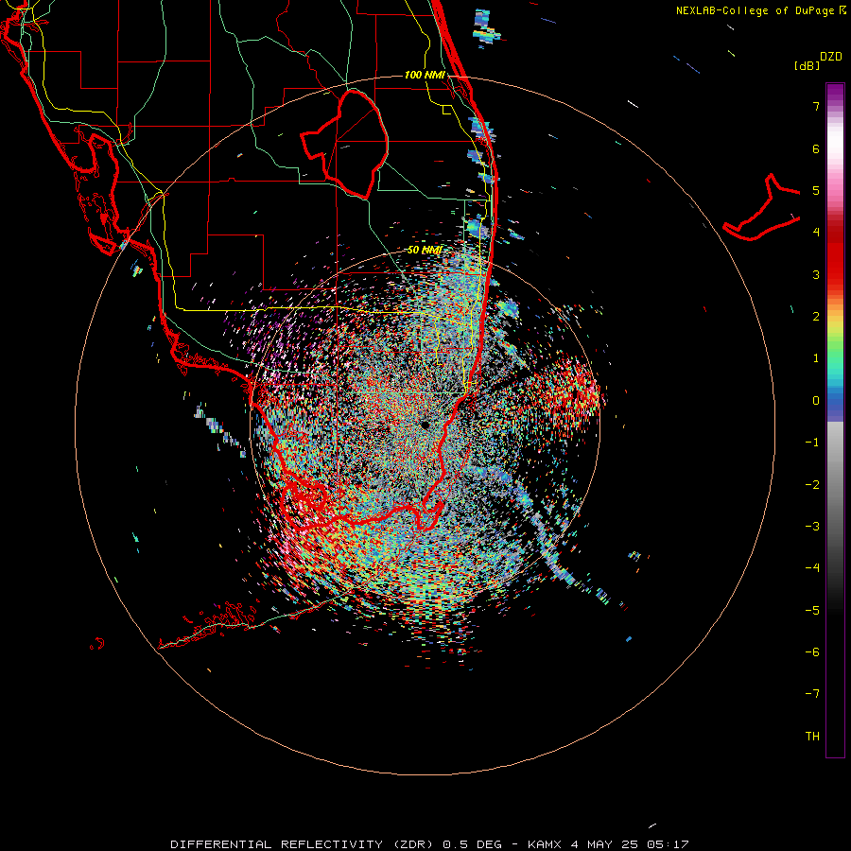The height and width of the screenshot is (851, 851).
Task: Click the "-6" value on the color scale
Action: click(x=812, y=652)
